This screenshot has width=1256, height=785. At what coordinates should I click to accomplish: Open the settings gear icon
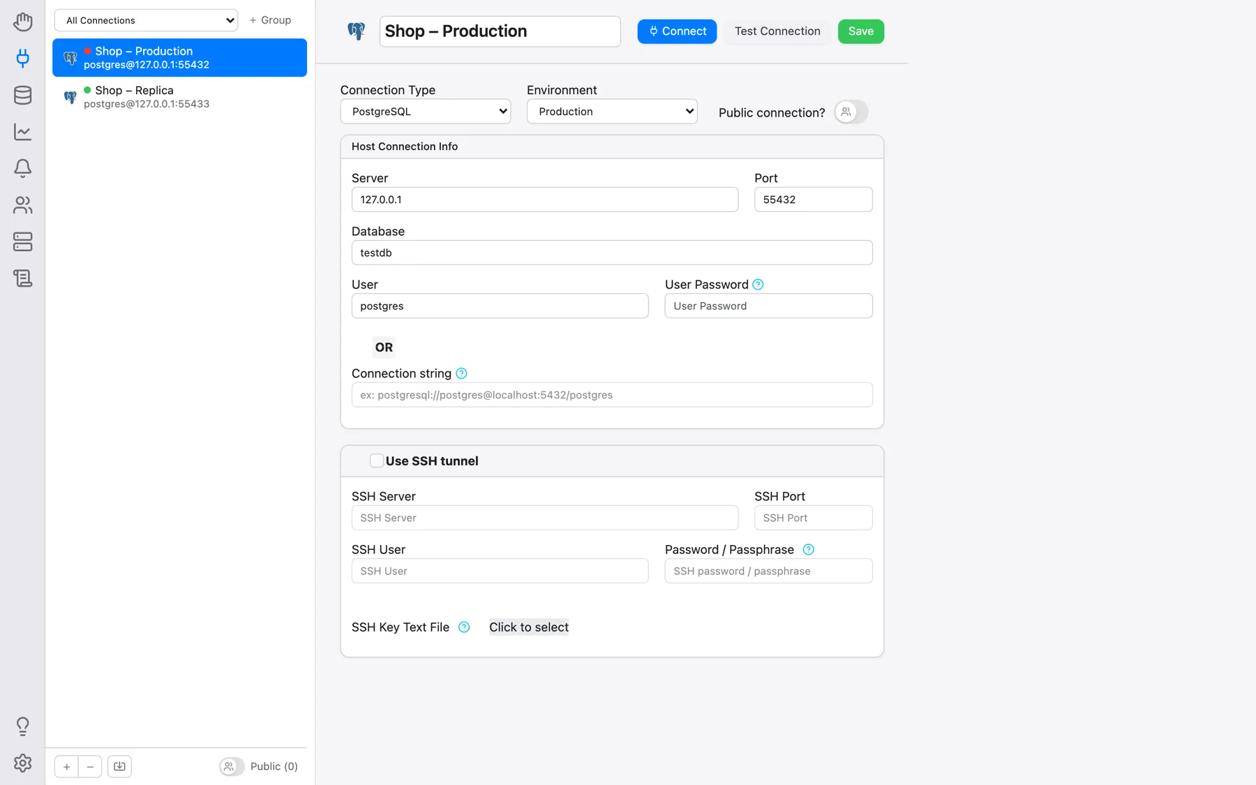22,763
